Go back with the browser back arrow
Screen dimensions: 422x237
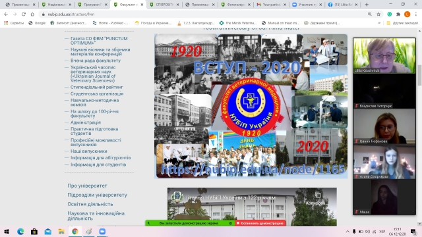(x=6, y=14)
